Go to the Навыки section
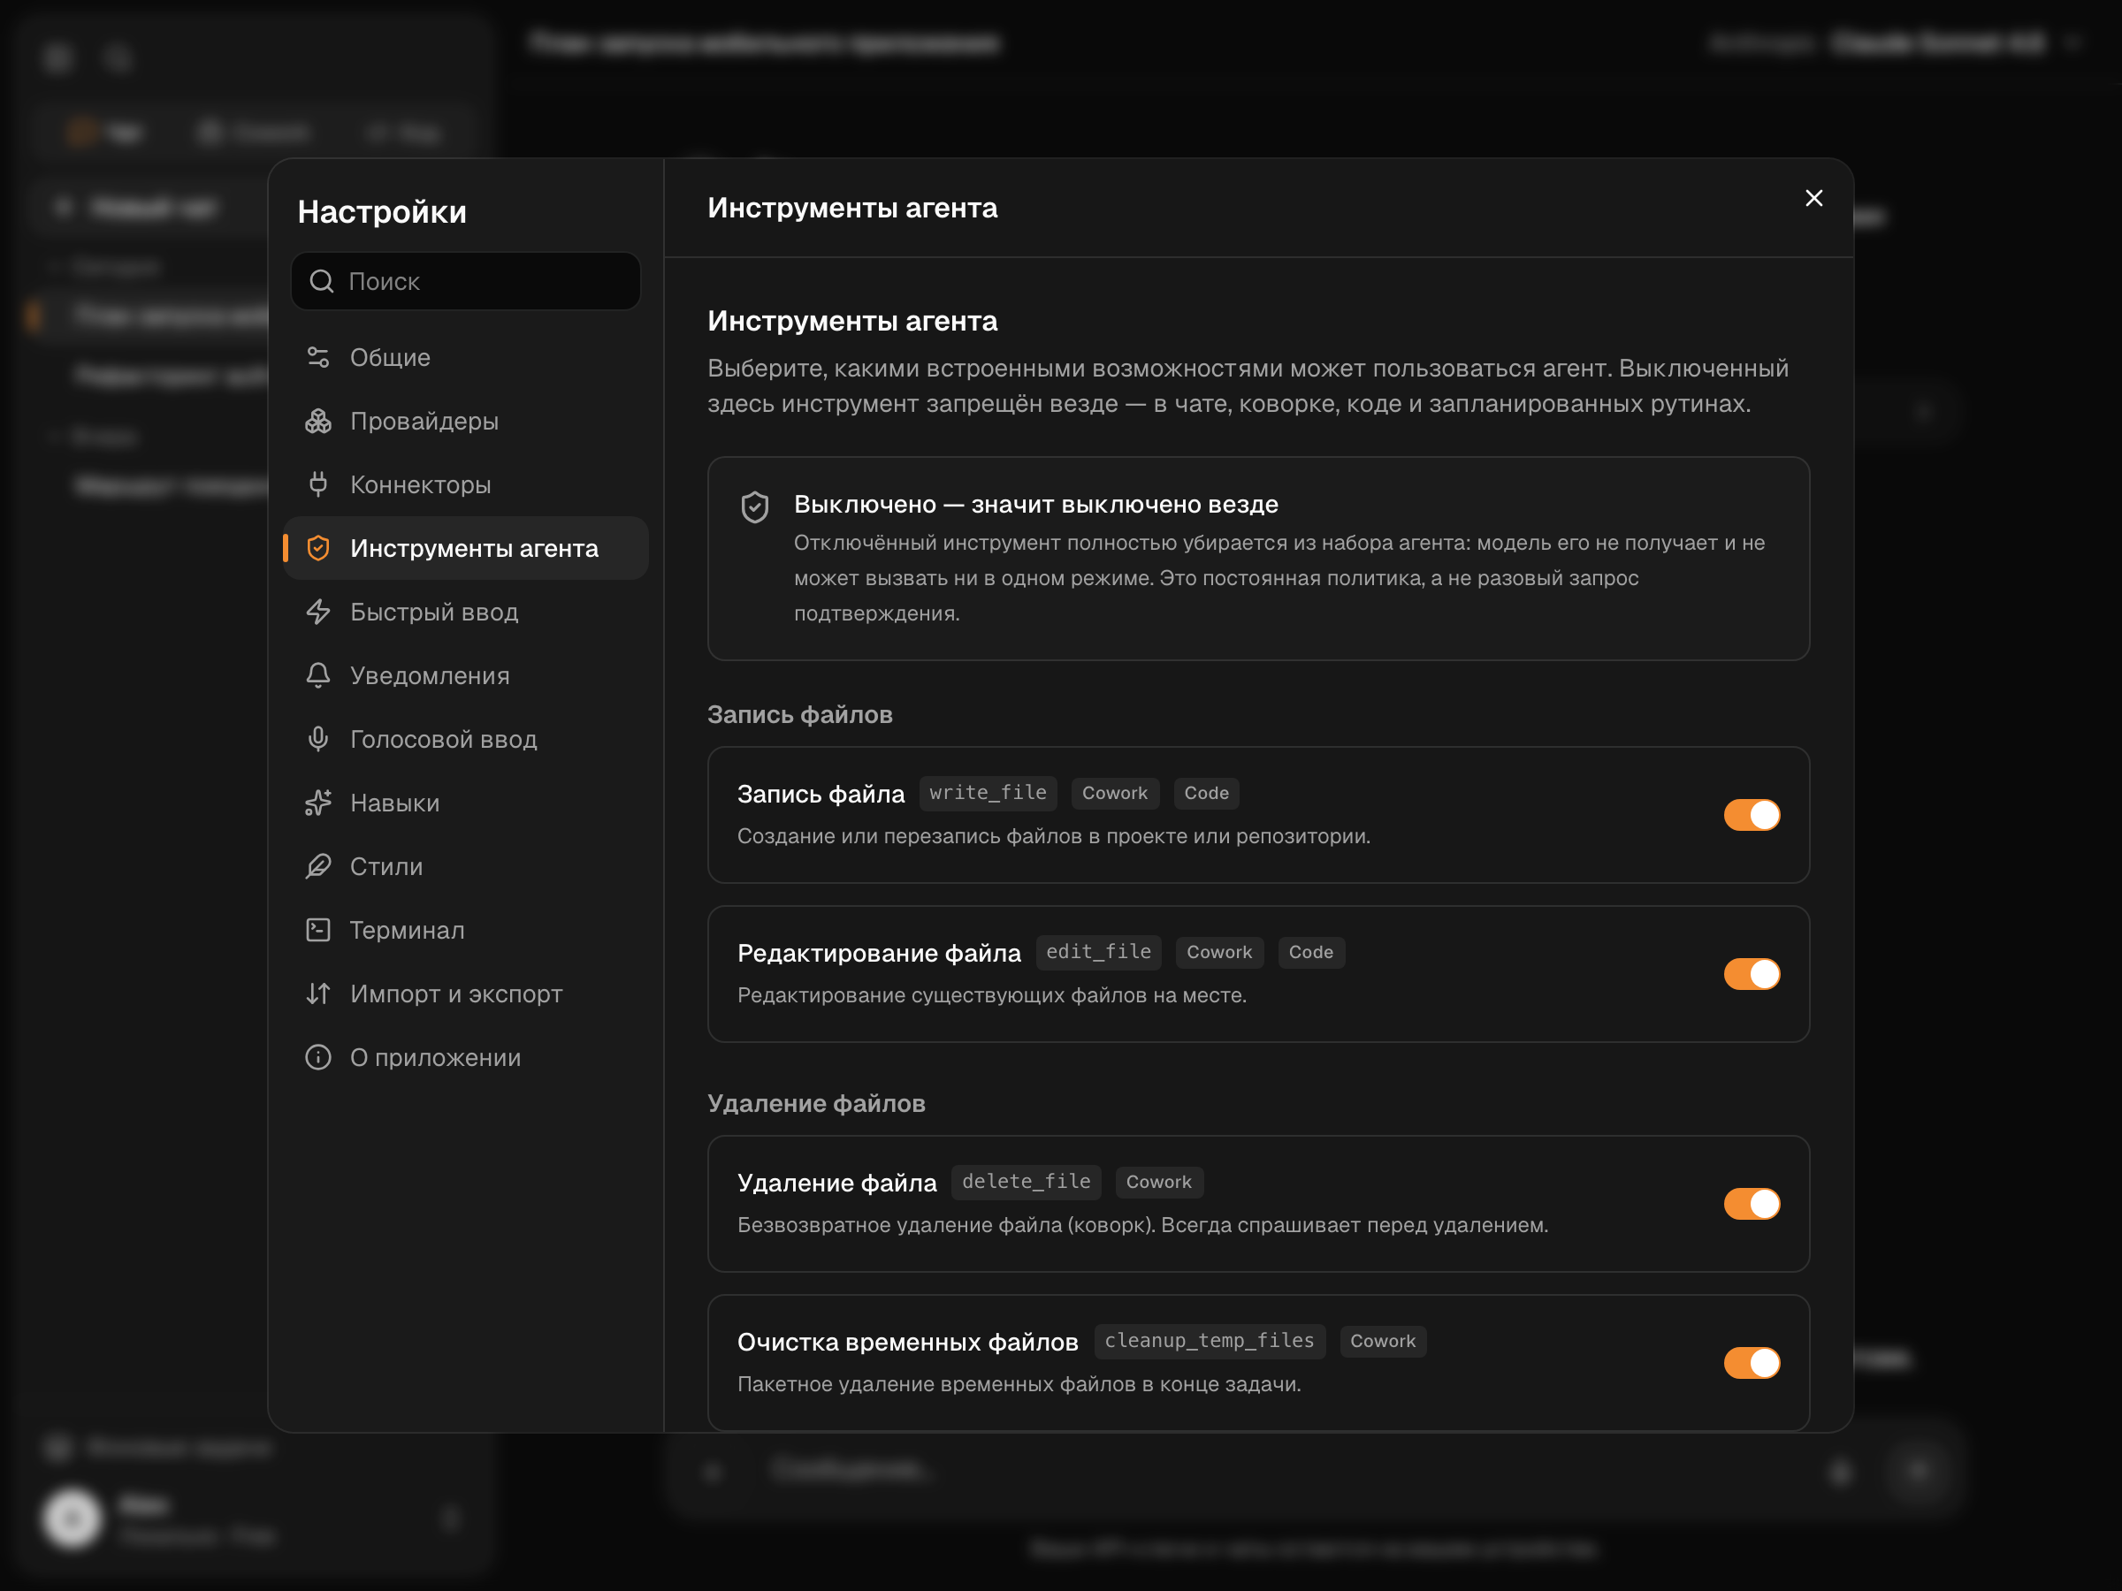2122x1591 pixels. [x=466, y=803]
